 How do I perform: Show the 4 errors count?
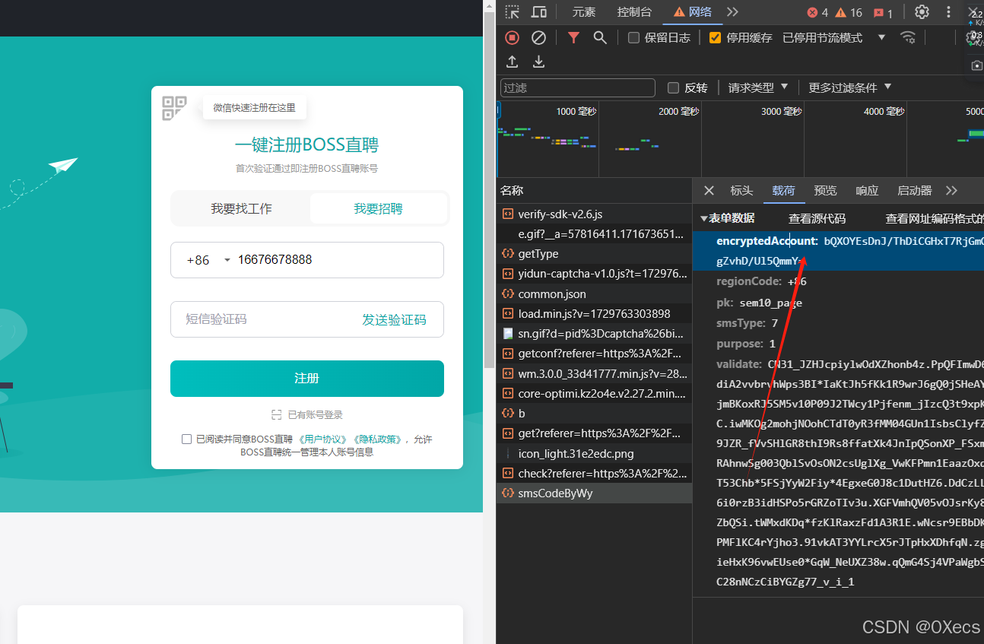click(817, 12)
